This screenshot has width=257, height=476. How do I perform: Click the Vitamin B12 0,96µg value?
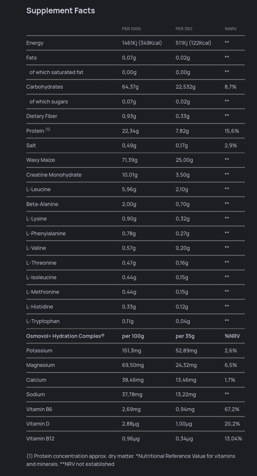coord(131,439)
